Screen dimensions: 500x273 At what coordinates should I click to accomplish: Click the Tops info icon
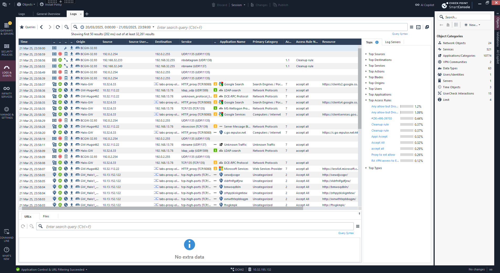click(377, 42)
